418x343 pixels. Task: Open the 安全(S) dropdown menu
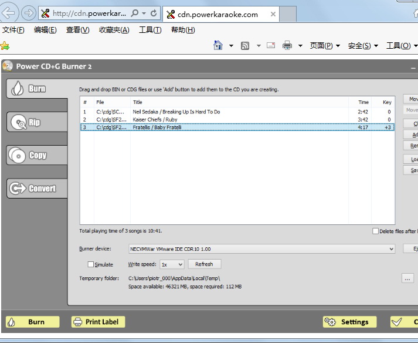[363, 46]
